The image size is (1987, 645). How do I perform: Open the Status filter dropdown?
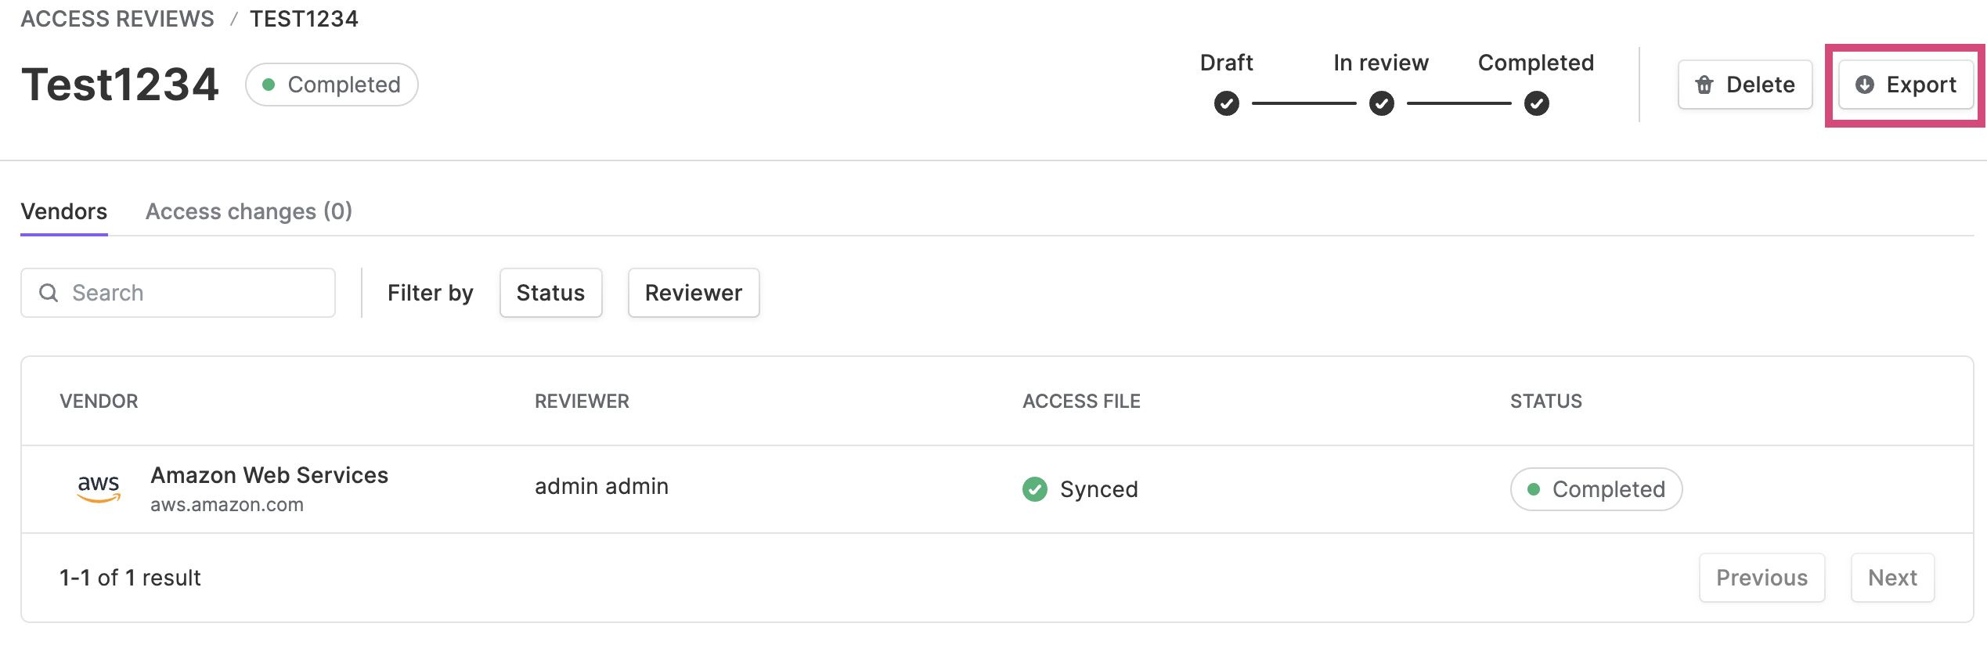tap(551, 293)
